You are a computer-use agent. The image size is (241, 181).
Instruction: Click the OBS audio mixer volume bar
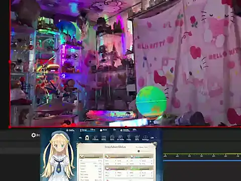(202, 160)
